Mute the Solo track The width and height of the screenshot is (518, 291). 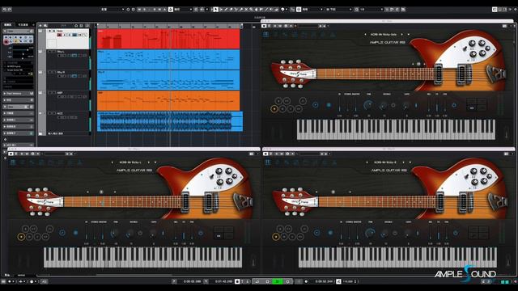[x=50, y=31]
